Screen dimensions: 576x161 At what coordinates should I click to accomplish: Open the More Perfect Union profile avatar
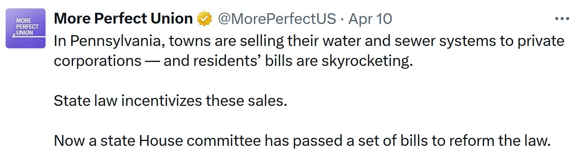coord(26,28)
